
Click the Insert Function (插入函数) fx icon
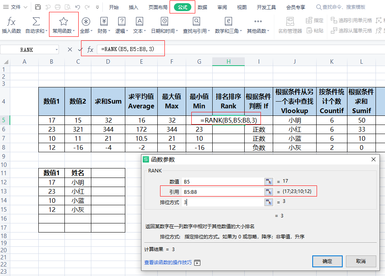(11, 22)
